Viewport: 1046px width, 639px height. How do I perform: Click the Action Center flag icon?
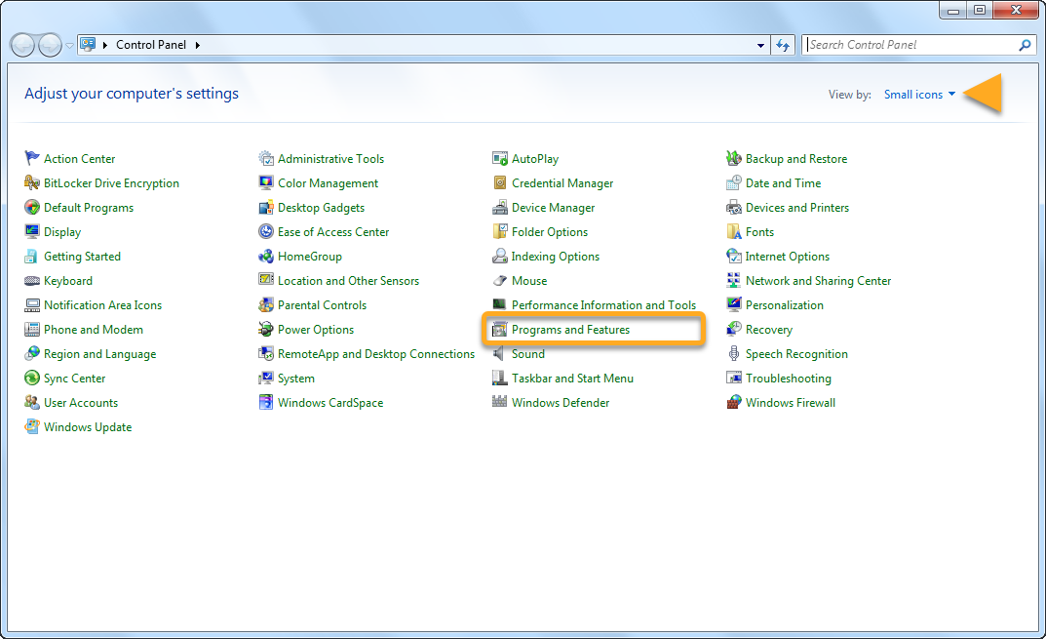[32, 159]
